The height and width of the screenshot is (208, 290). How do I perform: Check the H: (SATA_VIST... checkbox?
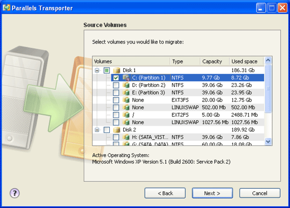point(116,137)
